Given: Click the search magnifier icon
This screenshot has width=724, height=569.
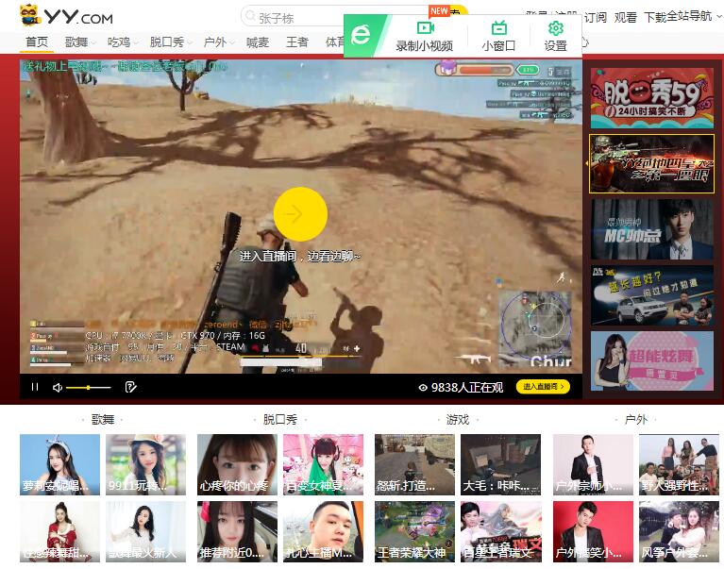Looking at the screenshot, I should coord(250,16).
